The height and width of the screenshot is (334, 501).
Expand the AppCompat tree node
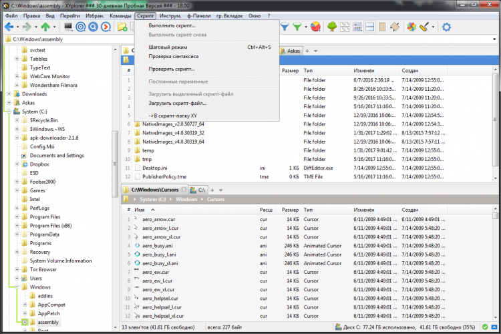[25, 305]
